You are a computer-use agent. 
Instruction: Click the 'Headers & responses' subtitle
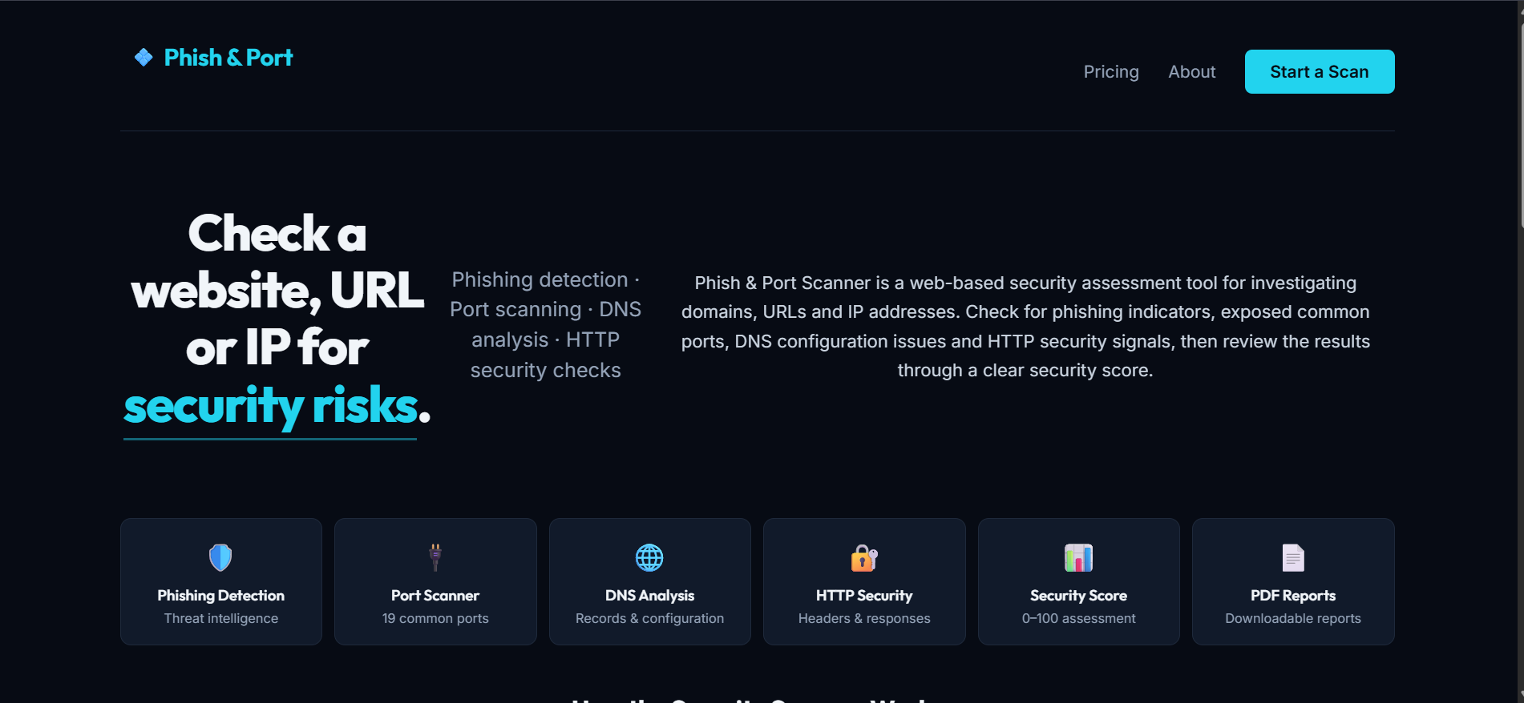tap(864, 618)
